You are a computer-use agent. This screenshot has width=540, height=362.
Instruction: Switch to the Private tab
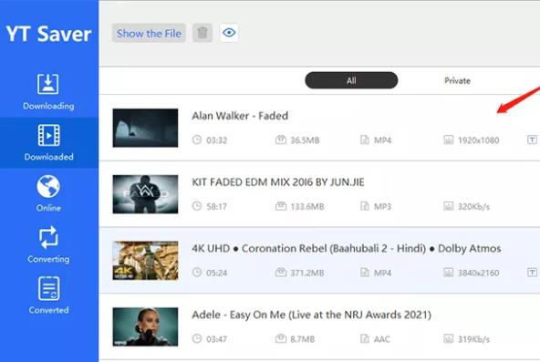pos(457,80)
